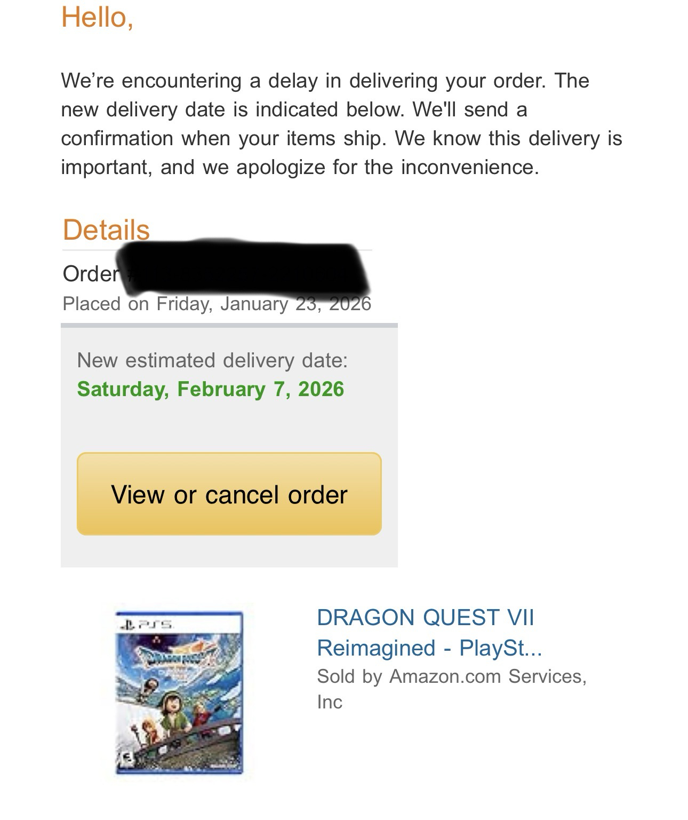The width and height of the screenshot is (688, 820).
Task: Click the green Saturday, February 7, 2026 date
Action: click(x=211, y=389)
